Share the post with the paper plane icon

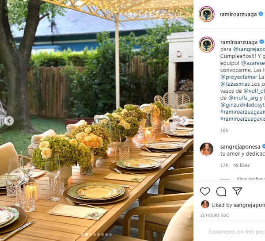pyautogui.click(x=237, y=191)
